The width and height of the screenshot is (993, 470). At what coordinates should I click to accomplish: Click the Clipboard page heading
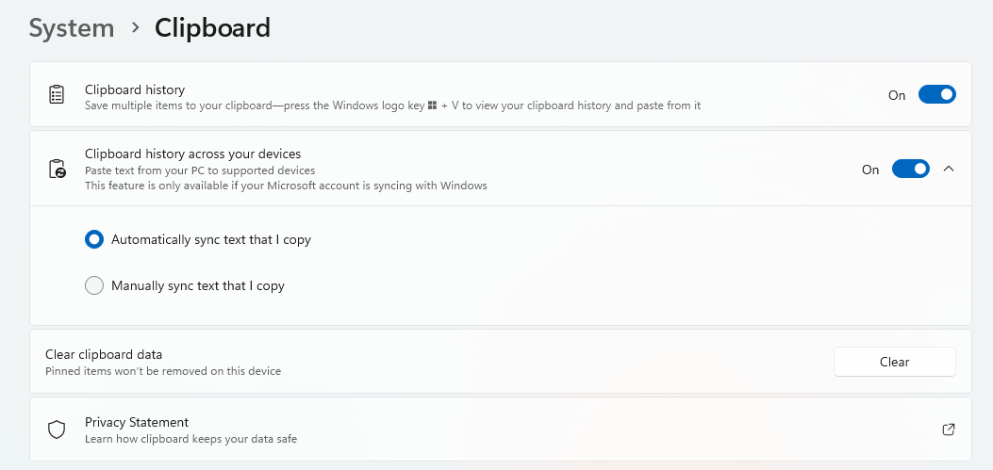212,28
